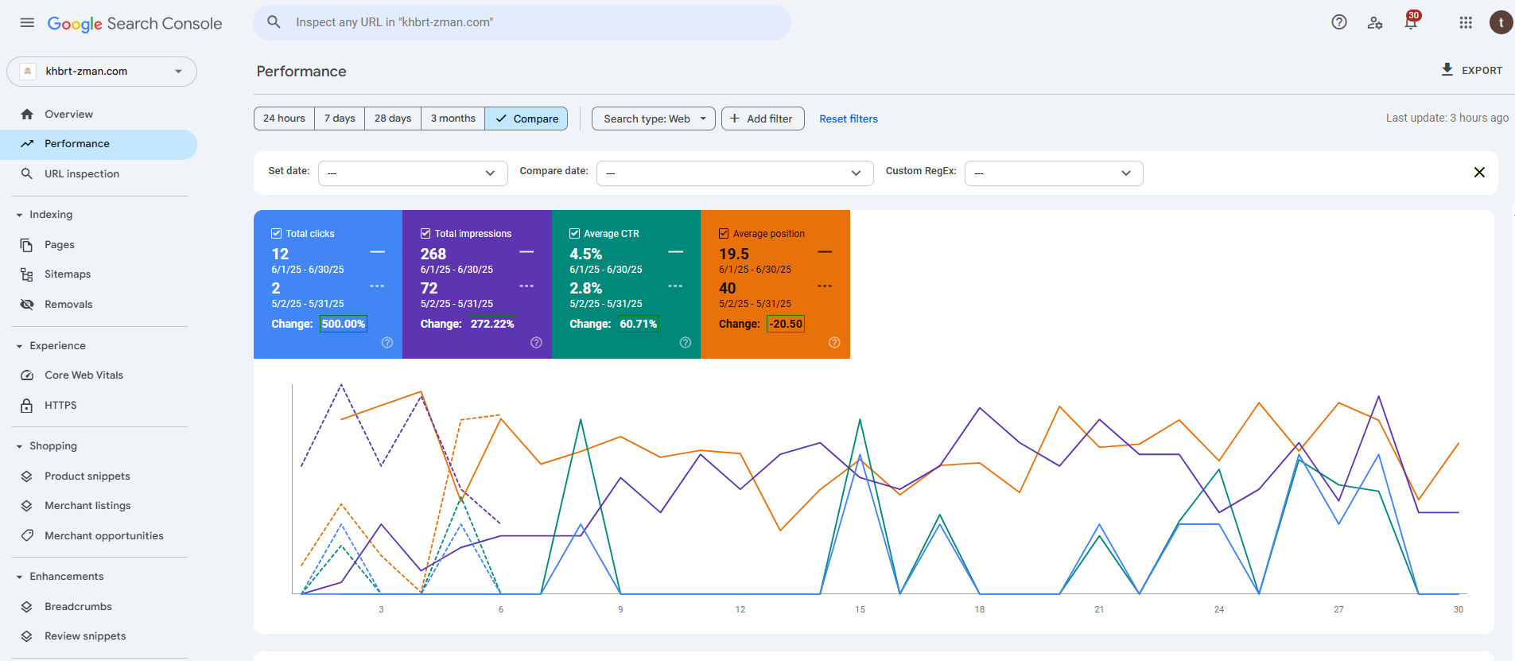Open the Set date dropdown
Screen dimensions: 1515x661
[x=413, y=173]
